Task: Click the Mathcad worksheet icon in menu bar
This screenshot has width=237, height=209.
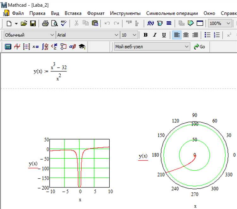Action: 6,13
